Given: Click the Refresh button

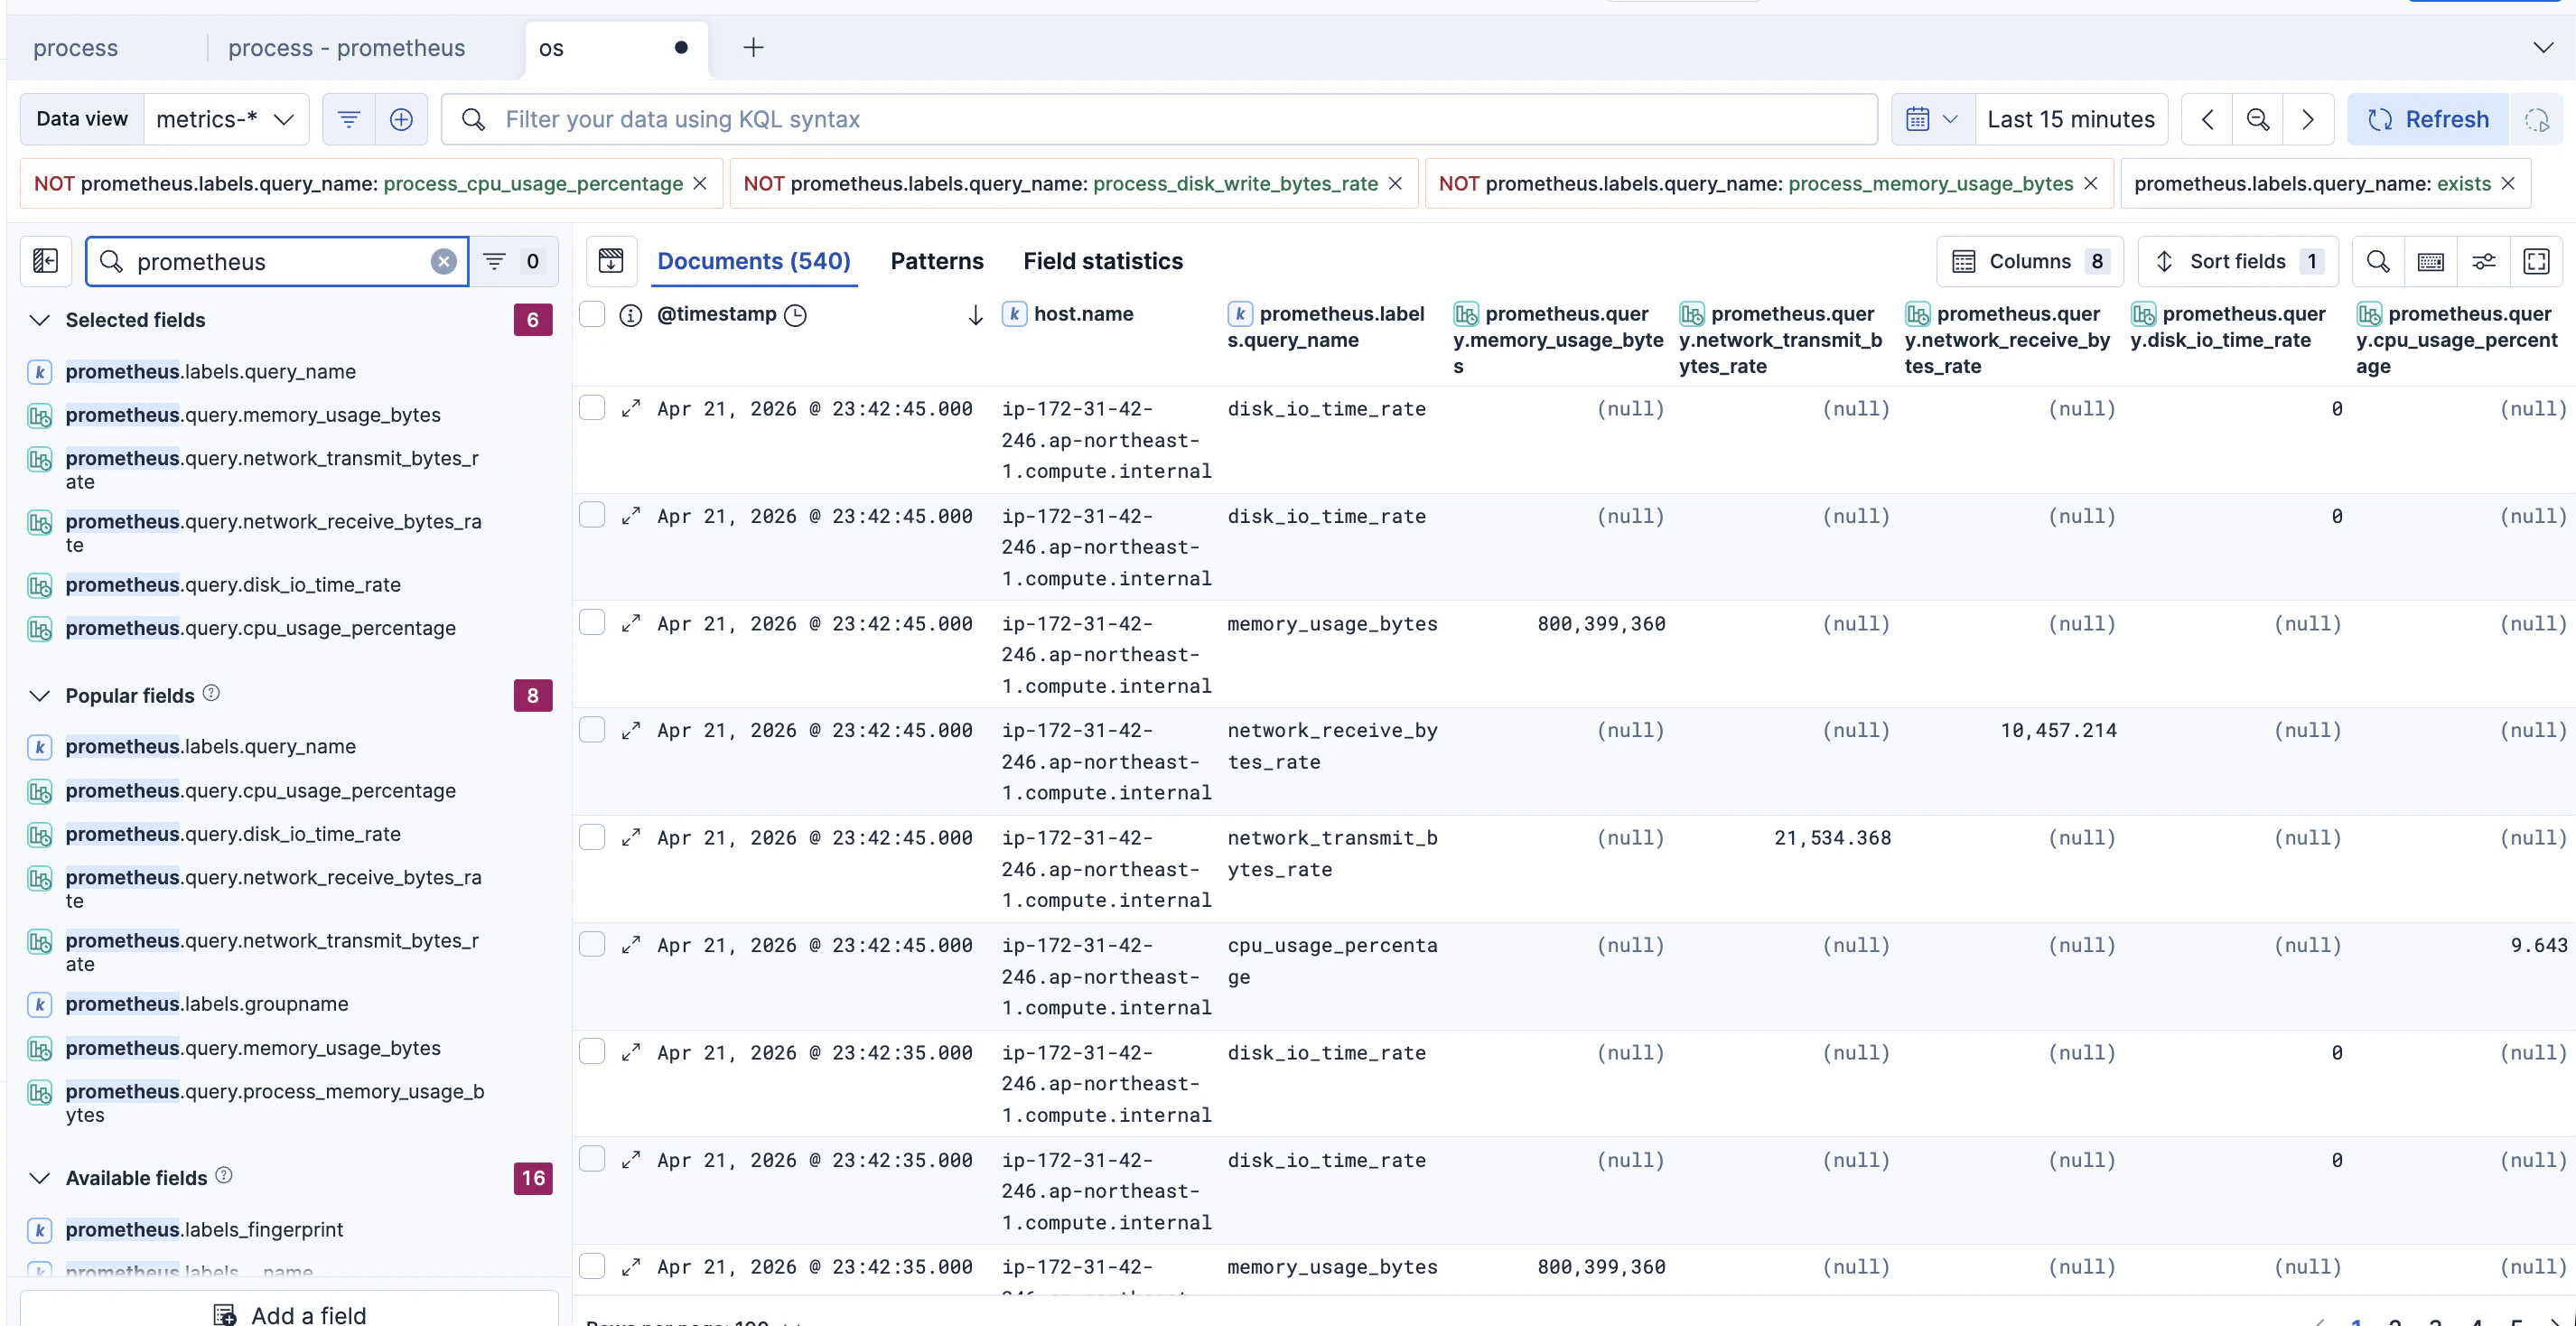Looking at the screenshot, I should tap(2427, 120).
